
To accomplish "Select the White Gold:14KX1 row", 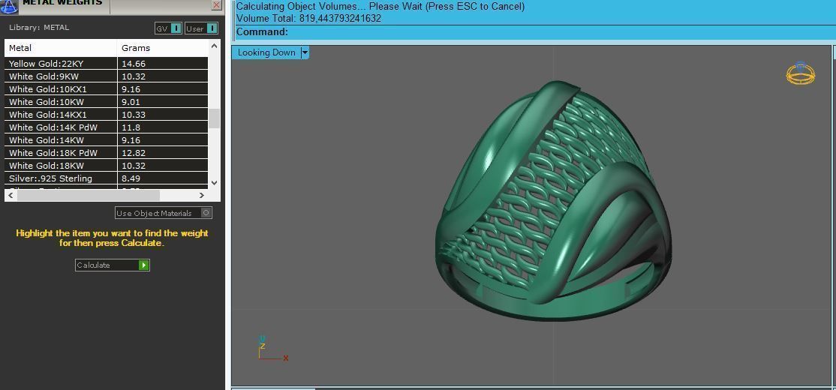I will (106, 115).
